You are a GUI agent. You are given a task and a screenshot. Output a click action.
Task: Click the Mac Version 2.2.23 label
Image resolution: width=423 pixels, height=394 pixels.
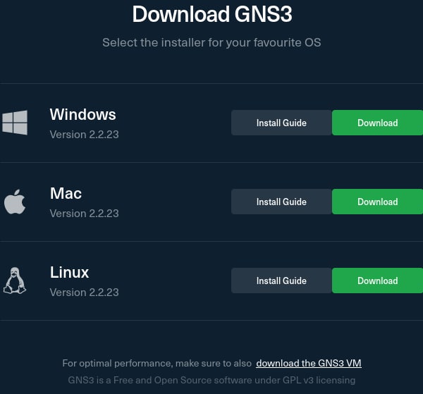(x=84, y=214)
